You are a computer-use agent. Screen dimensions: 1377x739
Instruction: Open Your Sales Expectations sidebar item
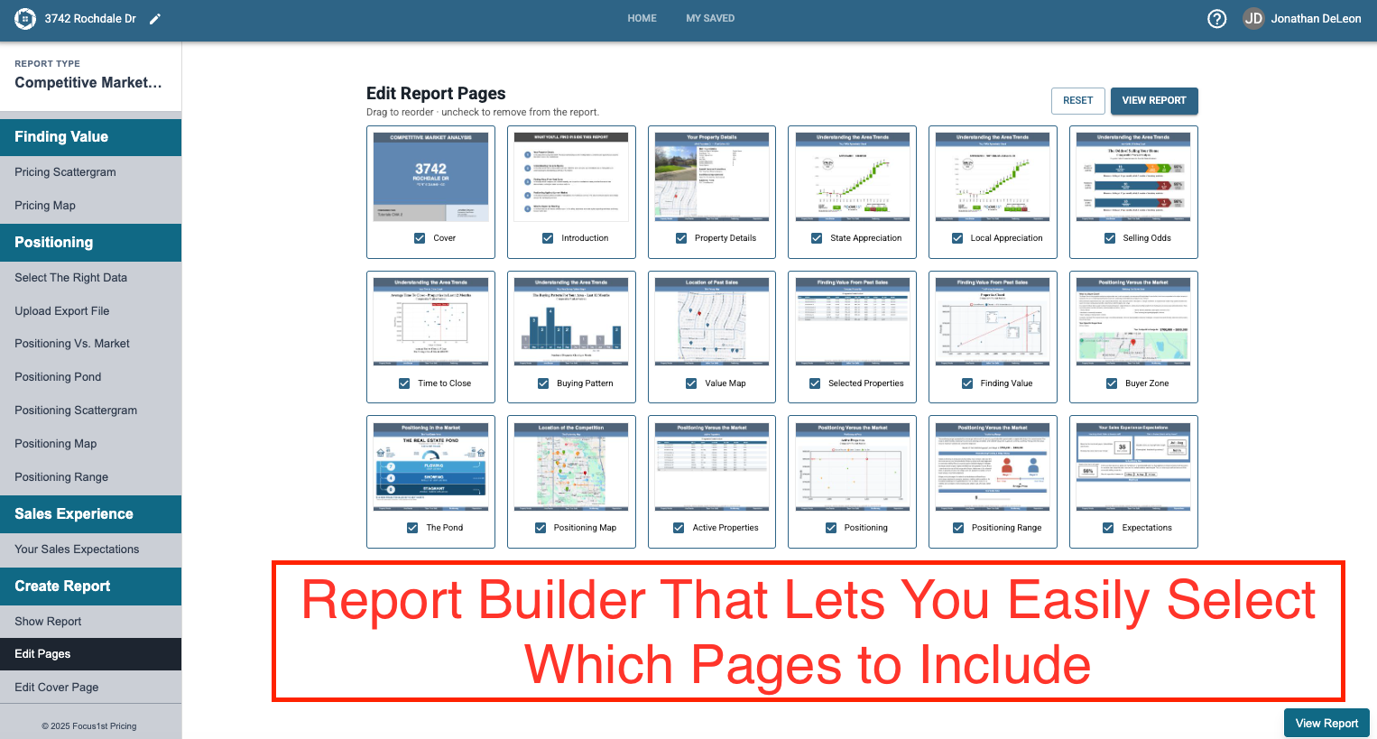tap(90, 550)
